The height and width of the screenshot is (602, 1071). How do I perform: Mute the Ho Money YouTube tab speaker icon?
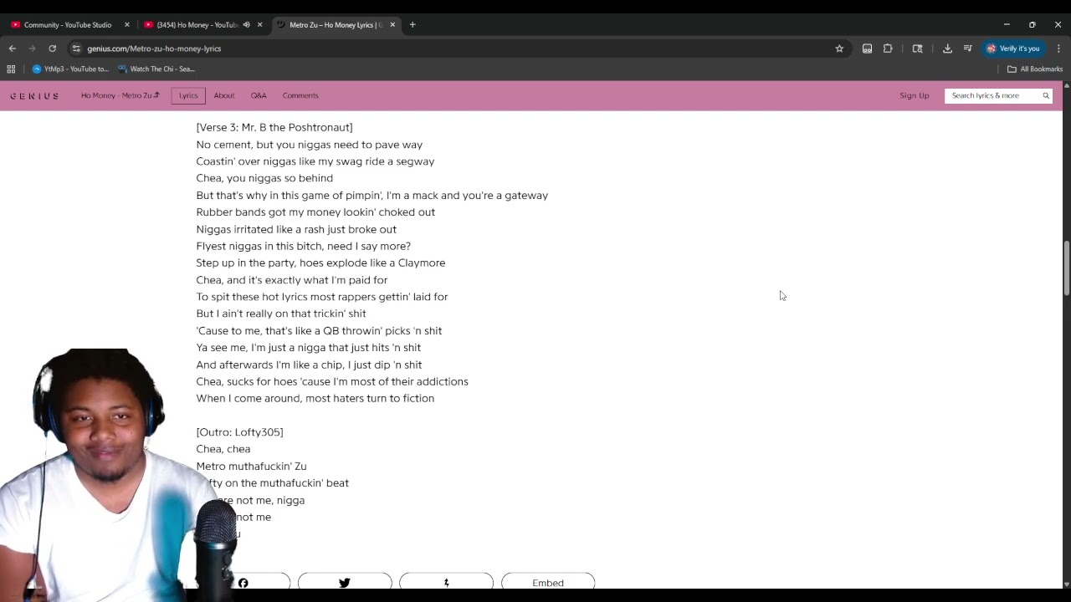(x=246, y=24)
